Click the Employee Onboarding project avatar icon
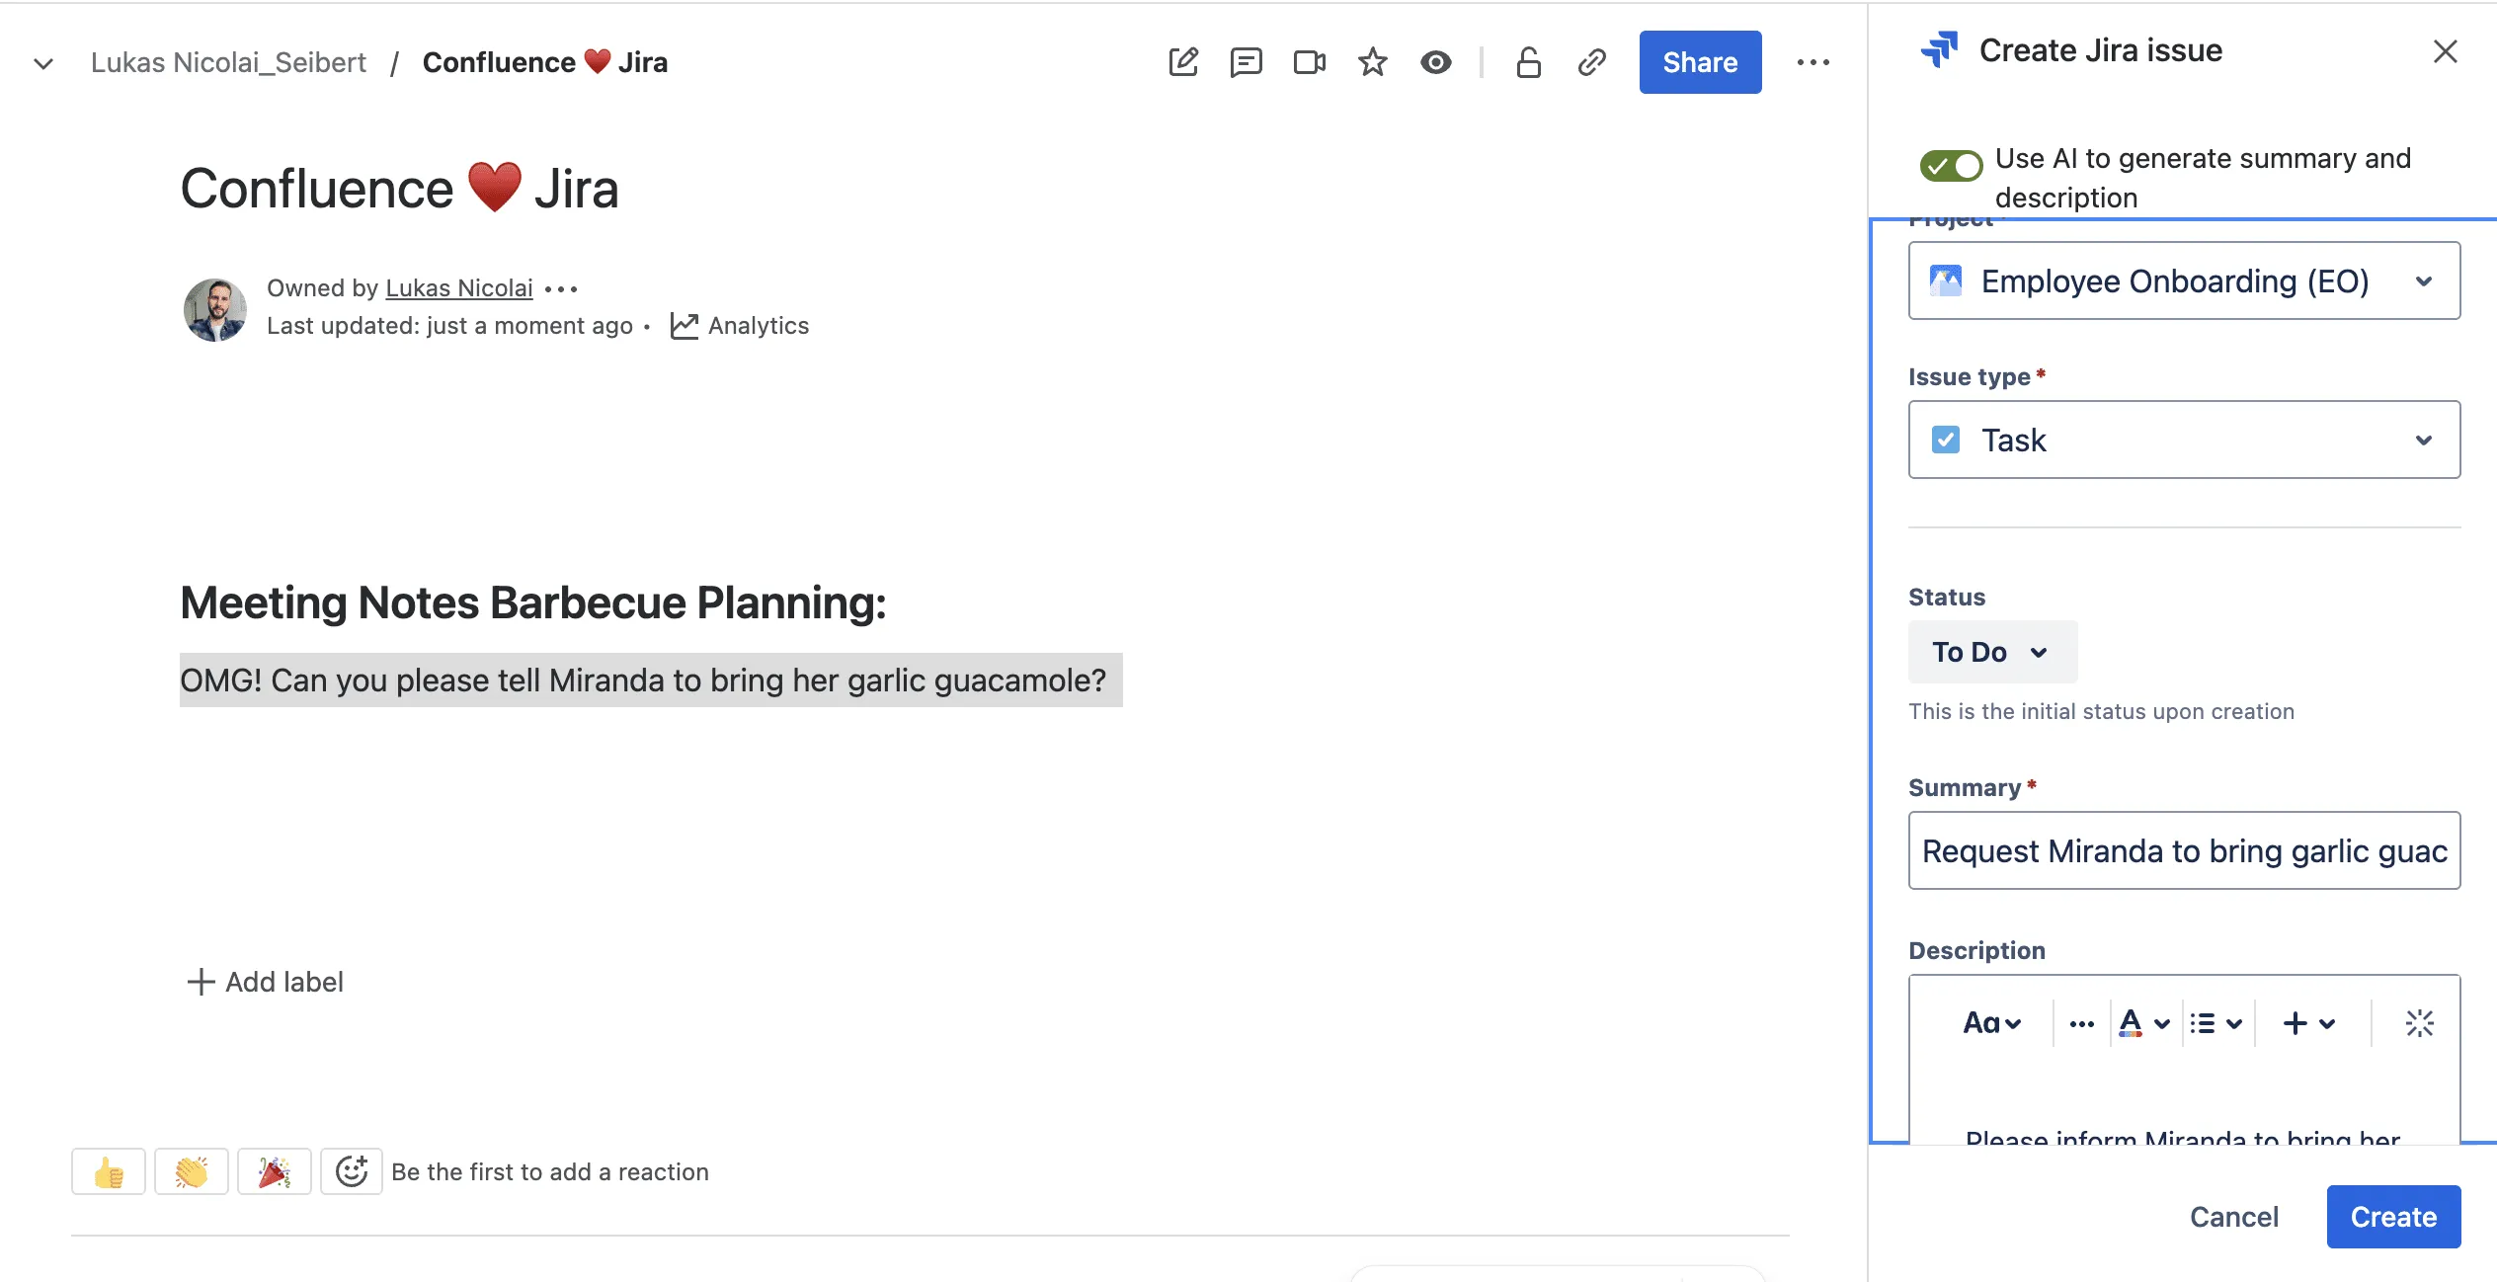Screen dimensions: 2497x1282 [x=1945, y=280]
